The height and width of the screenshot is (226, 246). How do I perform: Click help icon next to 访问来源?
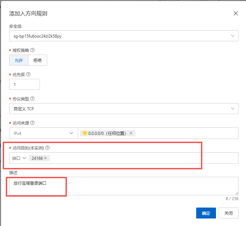click(x=33, y=123)
